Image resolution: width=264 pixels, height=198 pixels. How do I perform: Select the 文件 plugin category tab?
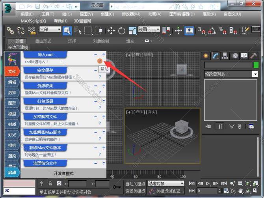(12, 71)
